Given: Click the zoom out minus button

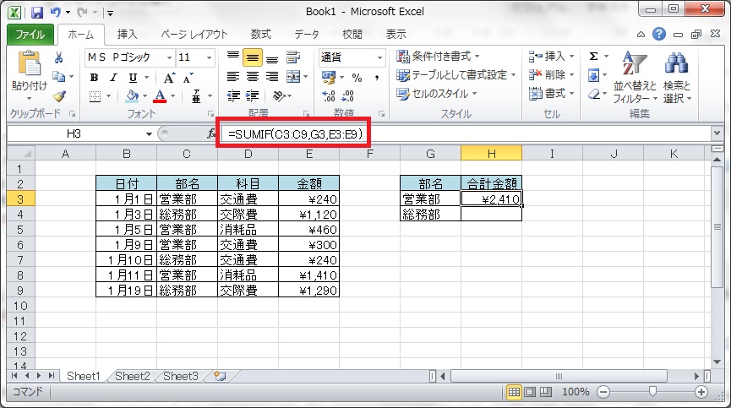Looking at the screenshot, I should (x=603, y=392).
